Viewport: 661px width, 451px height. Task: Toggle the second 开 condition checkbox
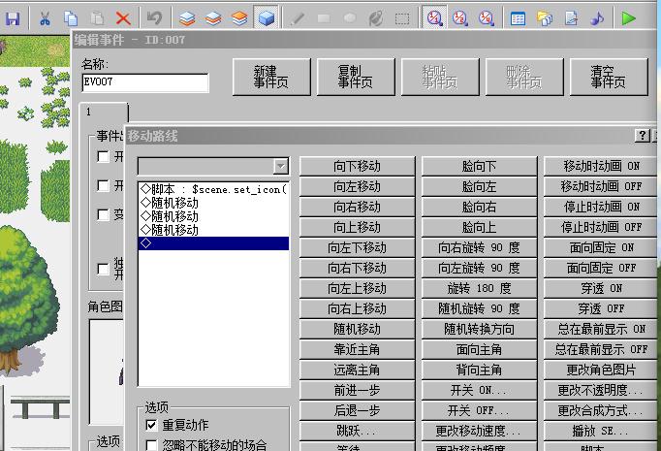click(103, 185)
